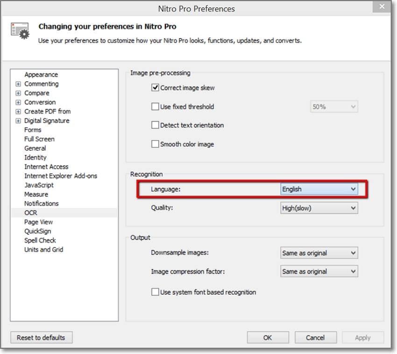Expand the Compare tree node
This screenshot has width=397, height=354.
pos(18,93)
